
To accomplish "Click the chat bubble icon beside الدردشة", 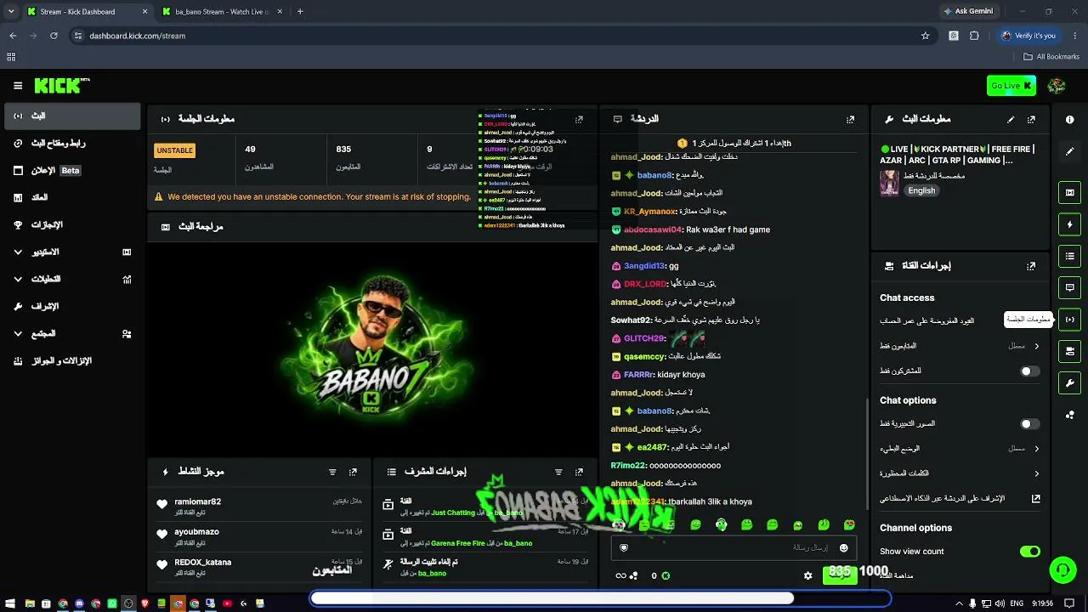I will 618,119.
